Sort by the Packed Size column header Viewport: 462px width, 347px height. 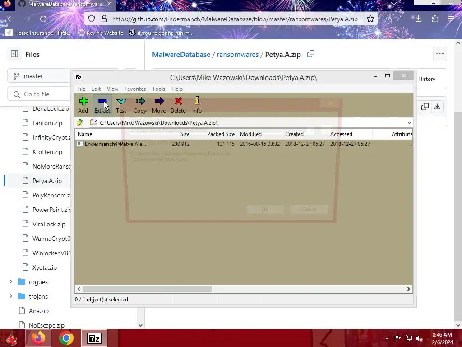coord(221,134)
